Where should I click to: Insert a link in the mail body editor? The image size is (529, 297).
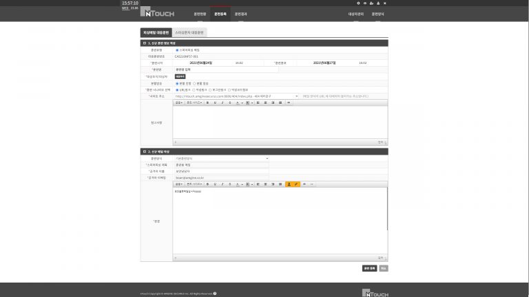coord(304,184)
